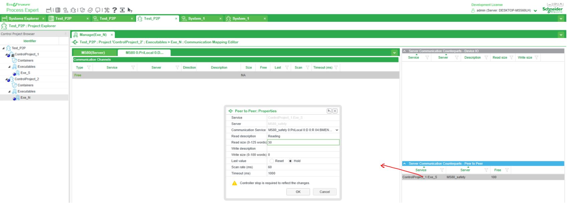
Task: Select Exe_N in project tree
Action: click(x=25, y=98)
